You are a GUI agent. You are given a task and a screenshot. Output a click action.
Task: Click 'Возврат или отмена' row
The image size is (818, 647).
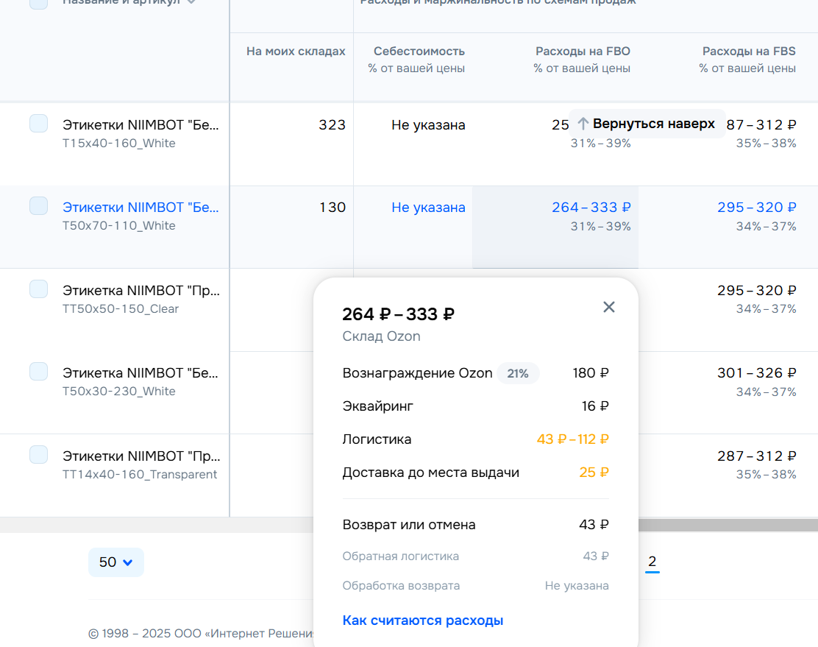(x=475, y=524)
